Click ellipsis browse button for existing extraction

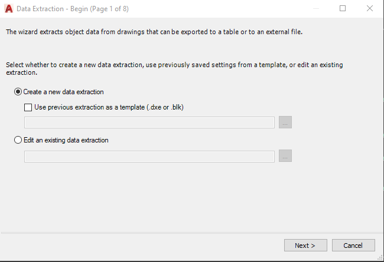(286, 156)
